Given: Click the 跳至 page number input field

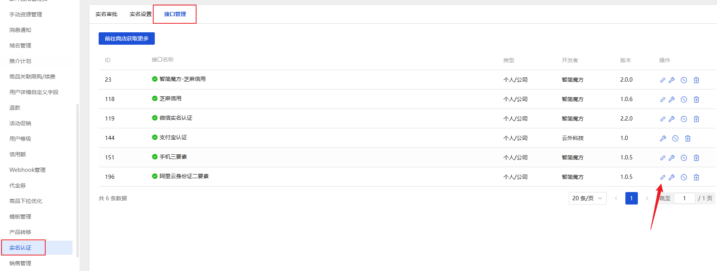Looking at the screenshot, I should coord(684,198).
